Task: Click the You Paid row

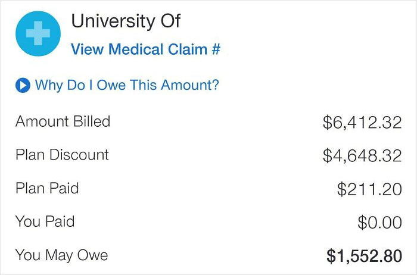Action: pyautogui.click(x=208, y=223)
